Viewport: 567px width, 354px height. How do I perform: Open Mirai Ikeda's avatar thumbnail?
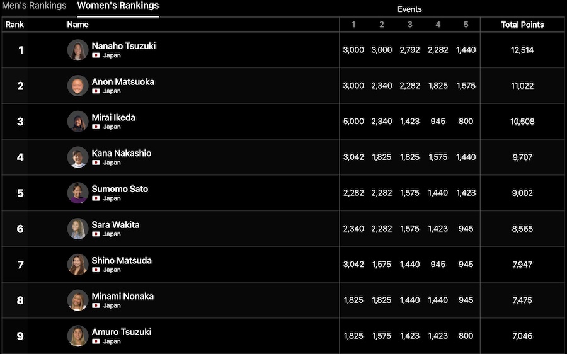point(77,122)
